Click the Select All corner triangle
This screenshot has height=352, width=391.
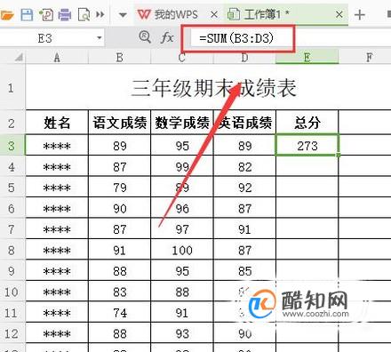pos(19,57)
